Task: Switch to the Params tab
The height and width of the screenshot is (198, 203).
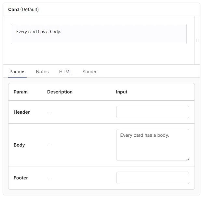Action: (18, 72)
